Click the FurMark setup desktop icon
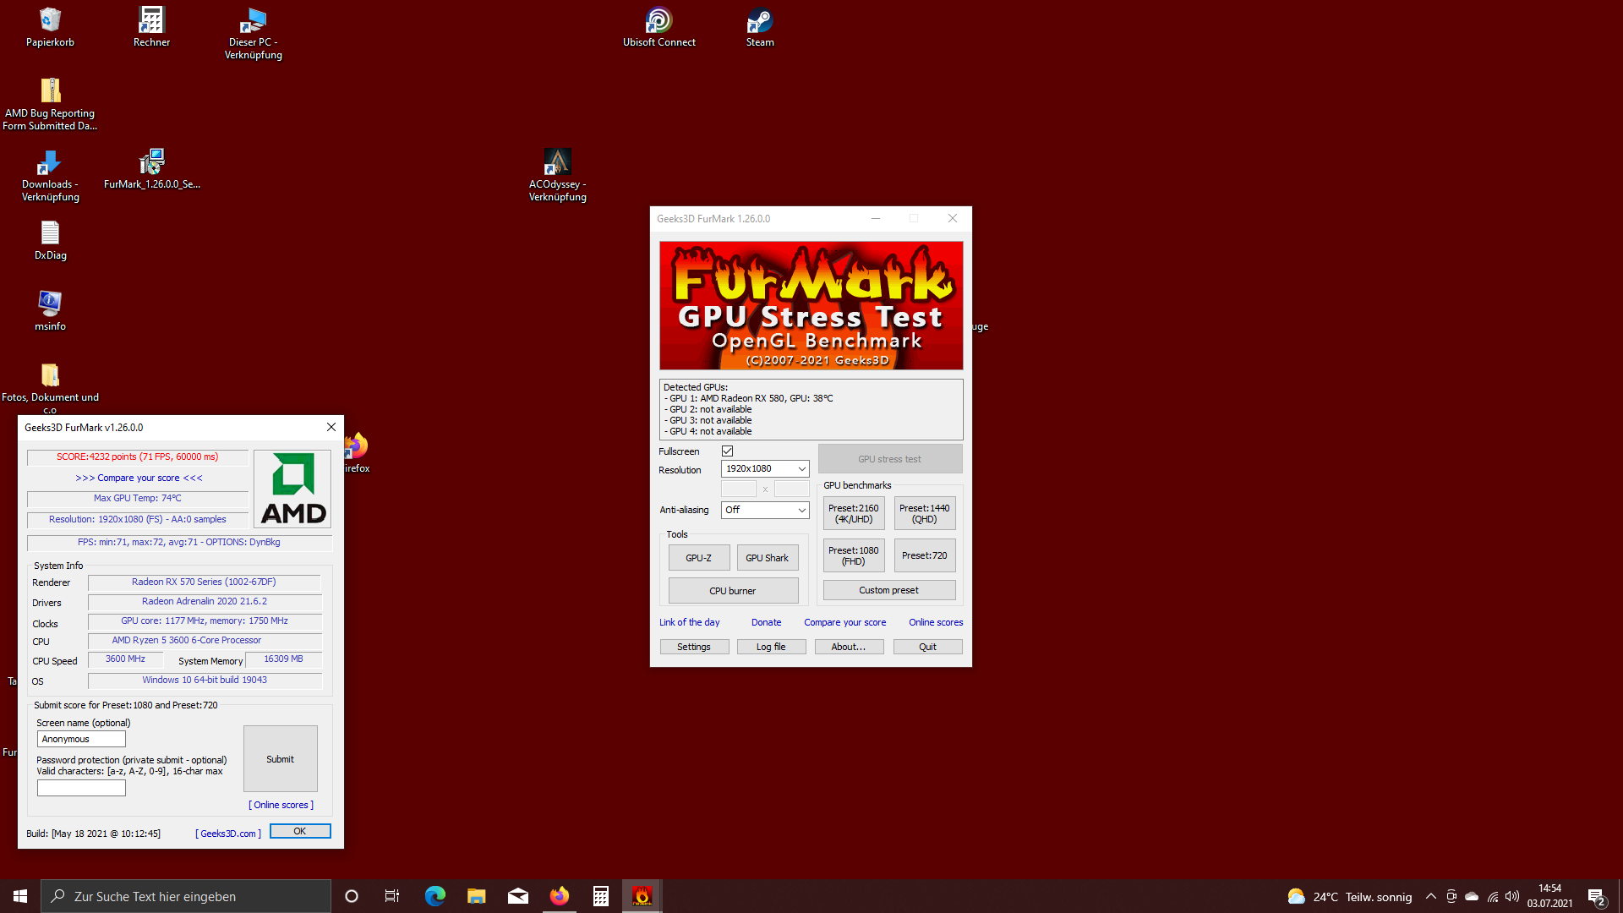Screen dimensions: 1623x913 click(x=151, y=162)
